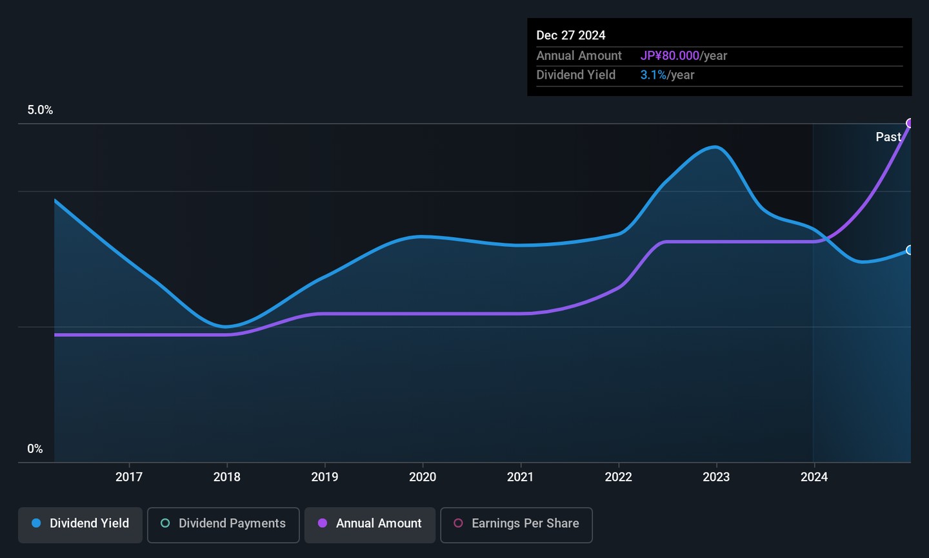This screenshot has height=558, width=929.
Task: Pick the 2022 year label
Action: point(619,477)
